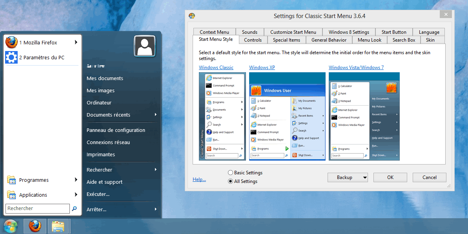468x234 pixels.
Task: Select Basic Settings radio button
Action: 230,172
